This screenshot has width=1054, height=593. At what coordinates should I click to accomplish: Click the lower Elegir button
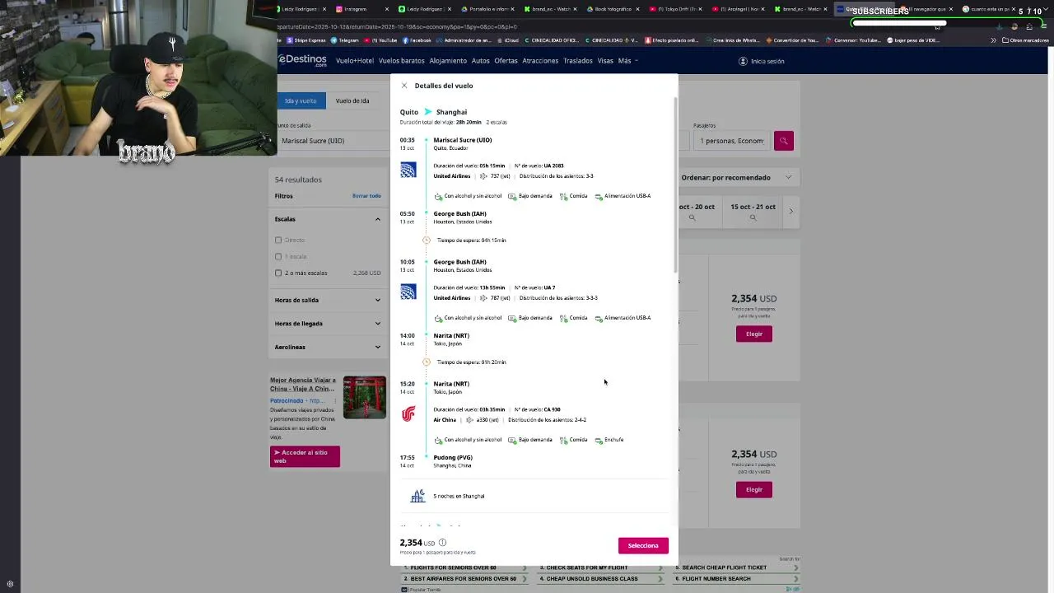[754, 489]
